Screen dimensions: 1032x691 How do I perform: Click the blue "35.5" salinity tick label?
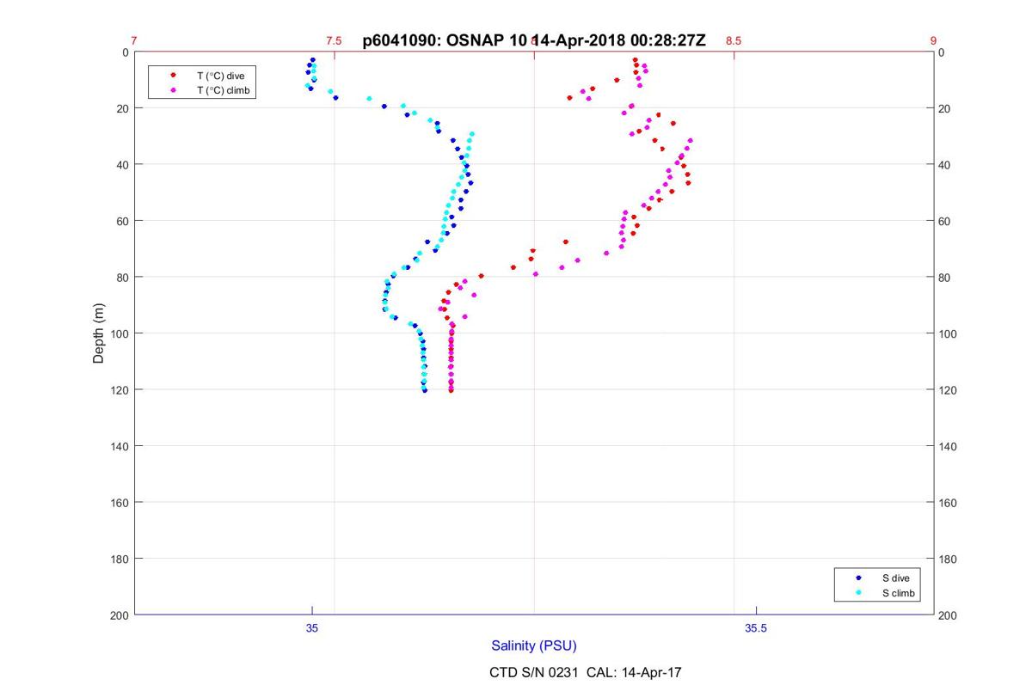coord(756,628)
